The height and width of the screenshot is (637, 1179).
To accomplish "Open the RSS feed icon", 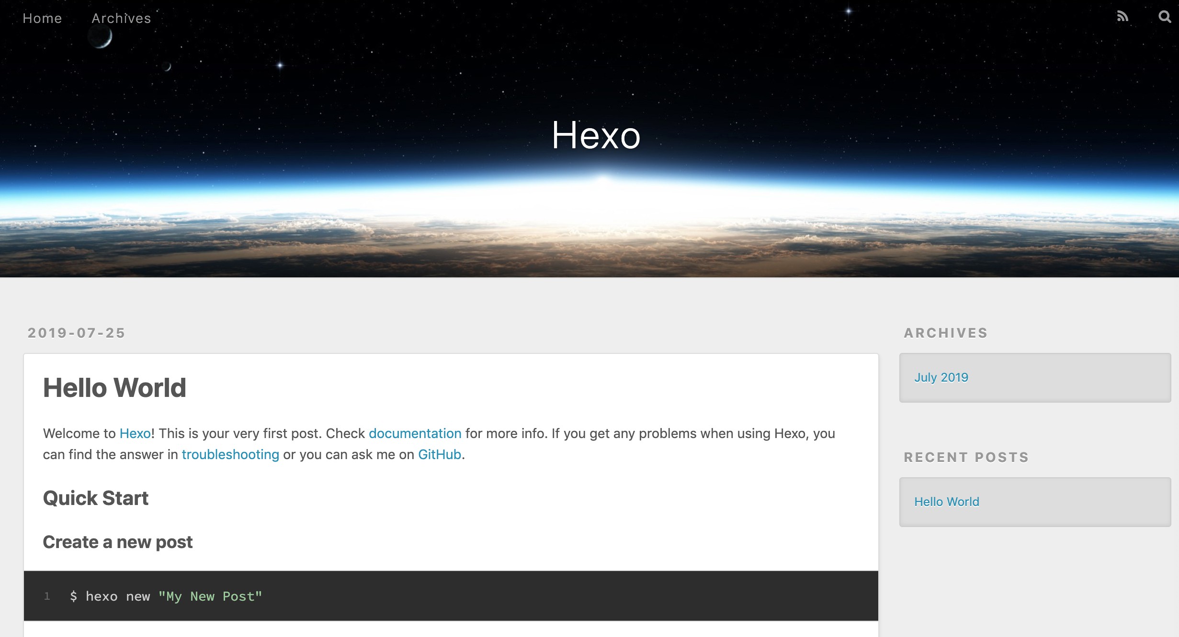I will pos(1122,17).
